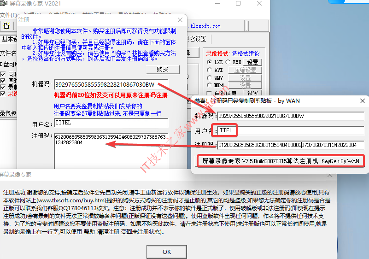Open the 文件(F) menu
This screenshot has width=369, height=259.
8,15
